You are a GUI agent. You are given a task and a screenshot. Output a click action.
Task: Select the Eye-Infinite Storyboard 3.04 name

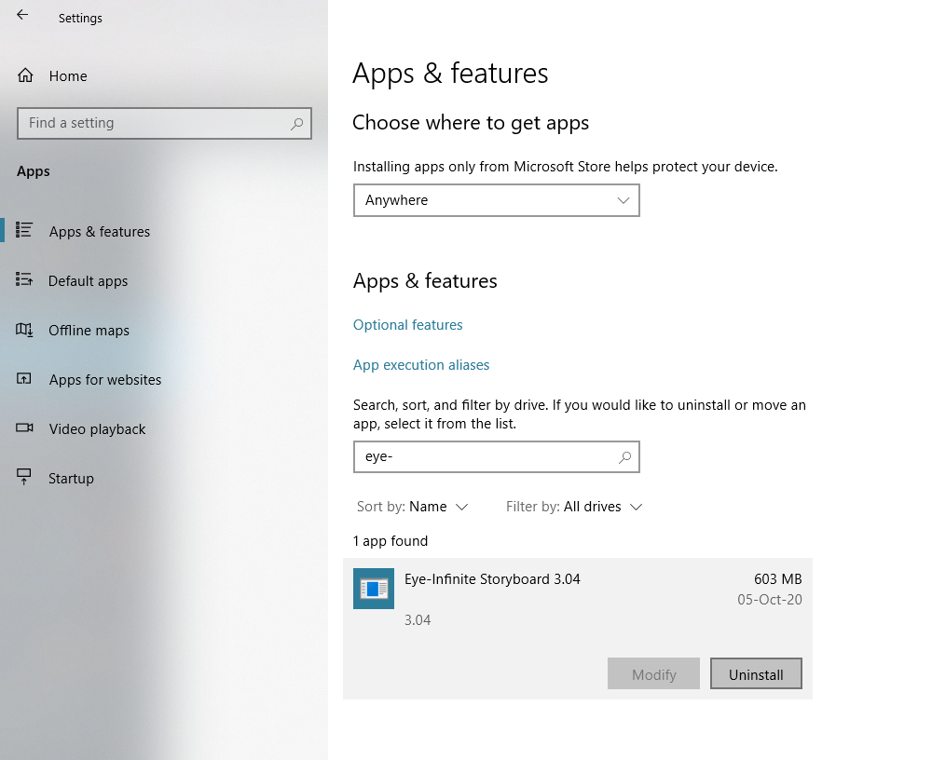(492, 579)
